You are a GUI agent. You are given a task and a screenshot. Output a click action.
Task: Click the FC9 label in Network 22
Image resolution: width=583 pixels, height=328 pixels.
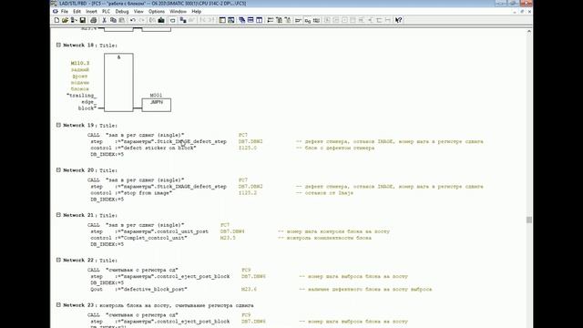click(246, 270)
